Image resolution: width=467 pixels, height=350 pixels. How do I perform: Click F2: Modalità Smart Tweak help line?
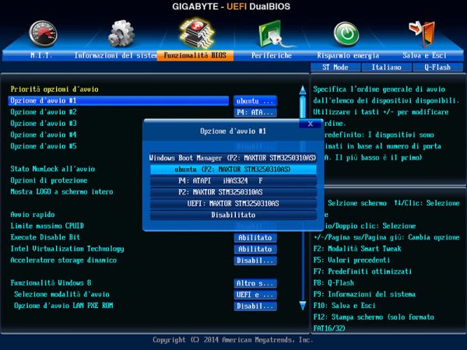pos(357,249)
